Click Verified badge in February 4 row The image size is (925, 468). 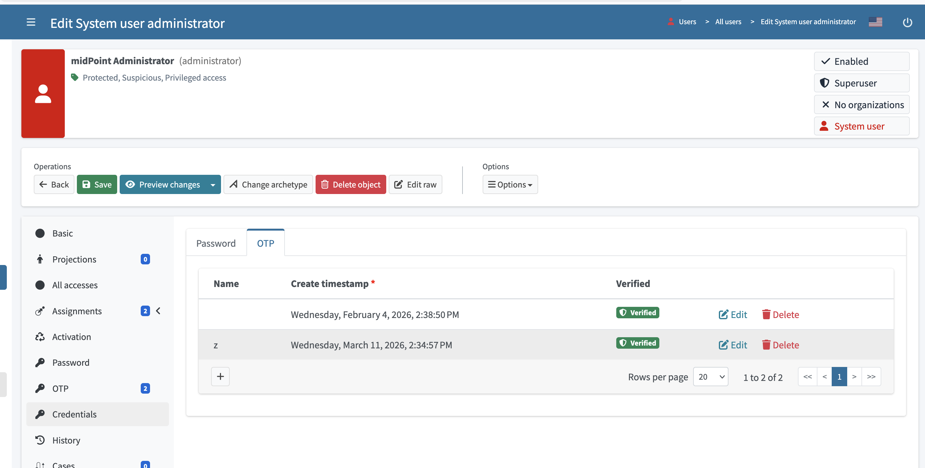638,313
